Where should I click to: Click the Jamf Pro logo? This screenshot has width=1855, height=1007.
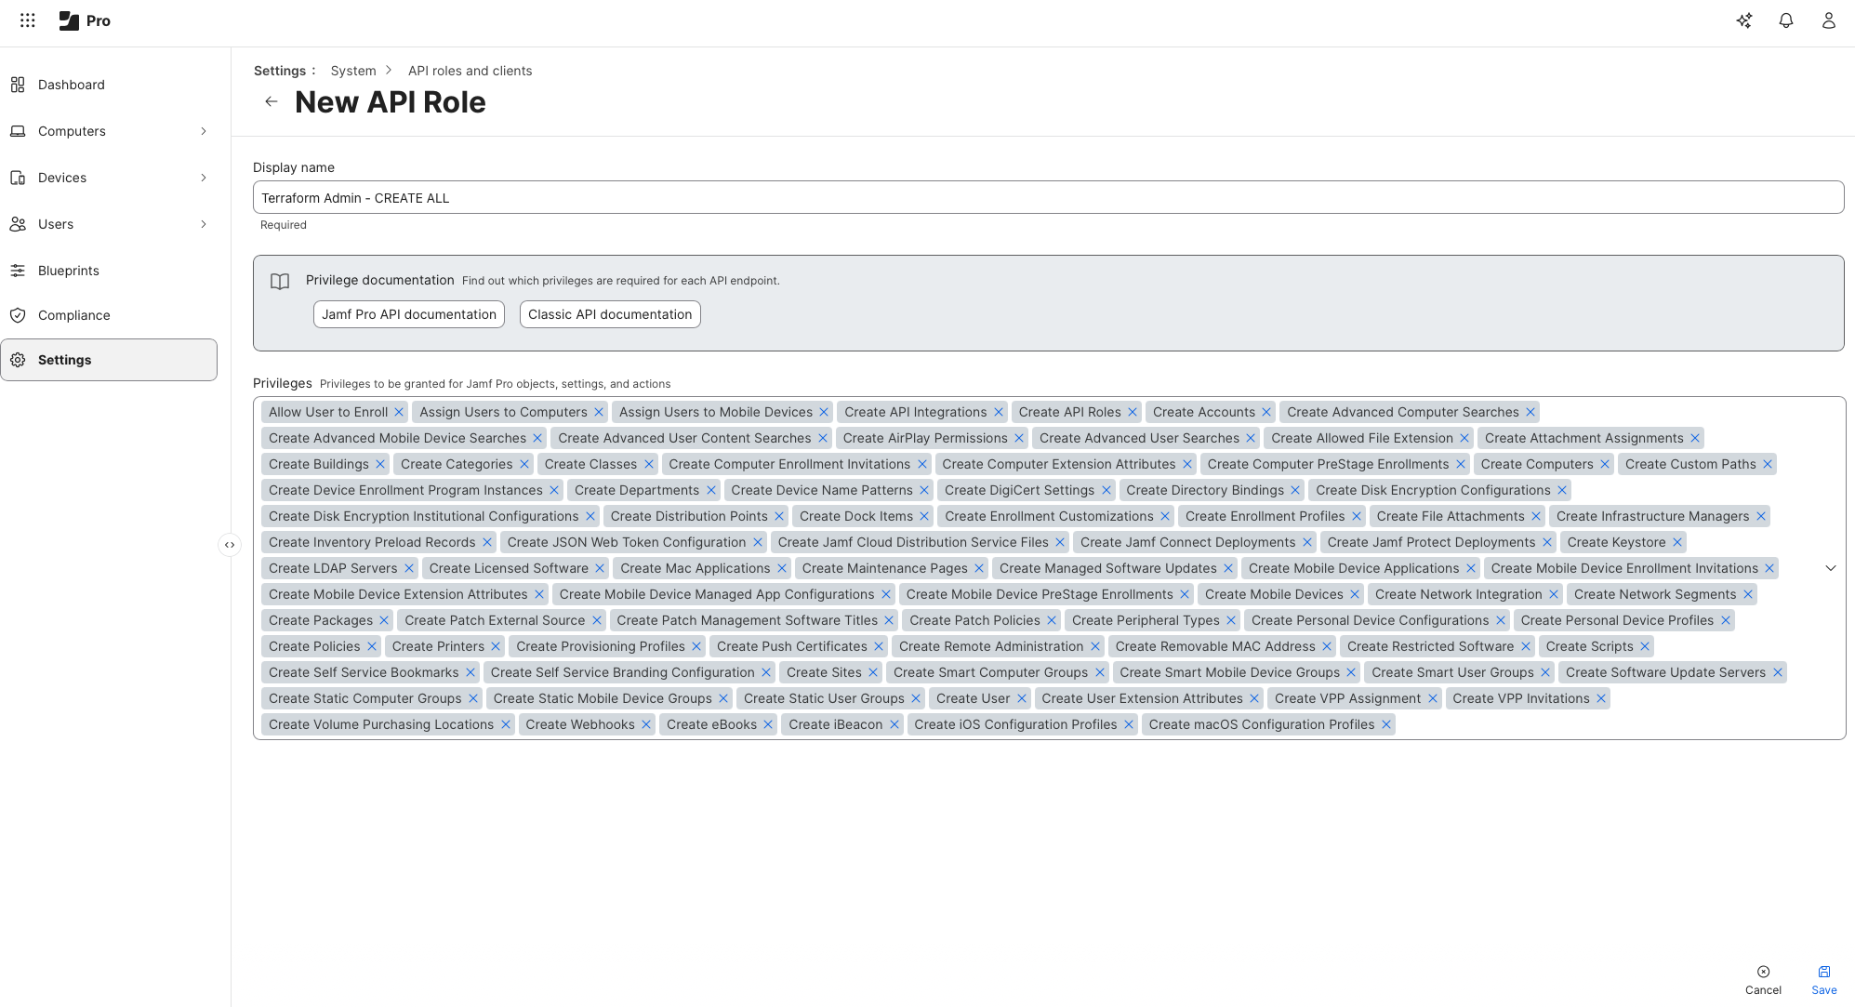(x=71, y=20)
